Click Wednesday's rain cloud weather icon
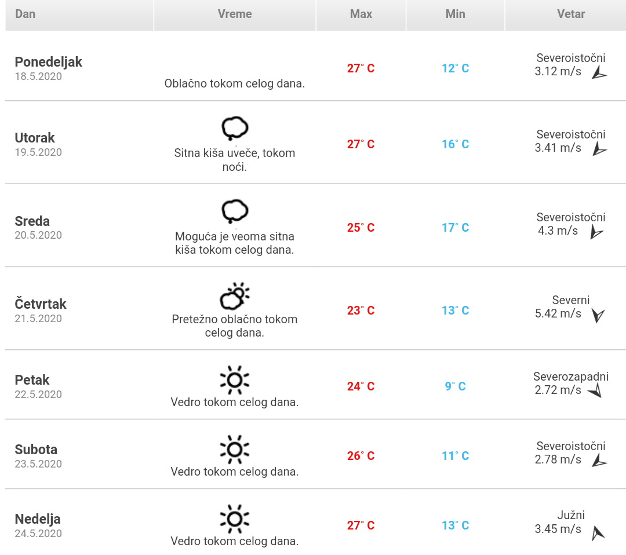The height and width of the screenshot is (555, 626). click(x=235, y=211)
